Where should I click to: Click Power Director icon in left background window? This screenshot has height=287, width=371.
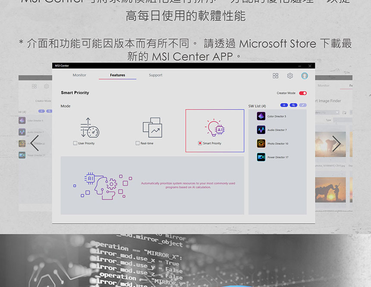pyautogui.click(x=22, y=155)
